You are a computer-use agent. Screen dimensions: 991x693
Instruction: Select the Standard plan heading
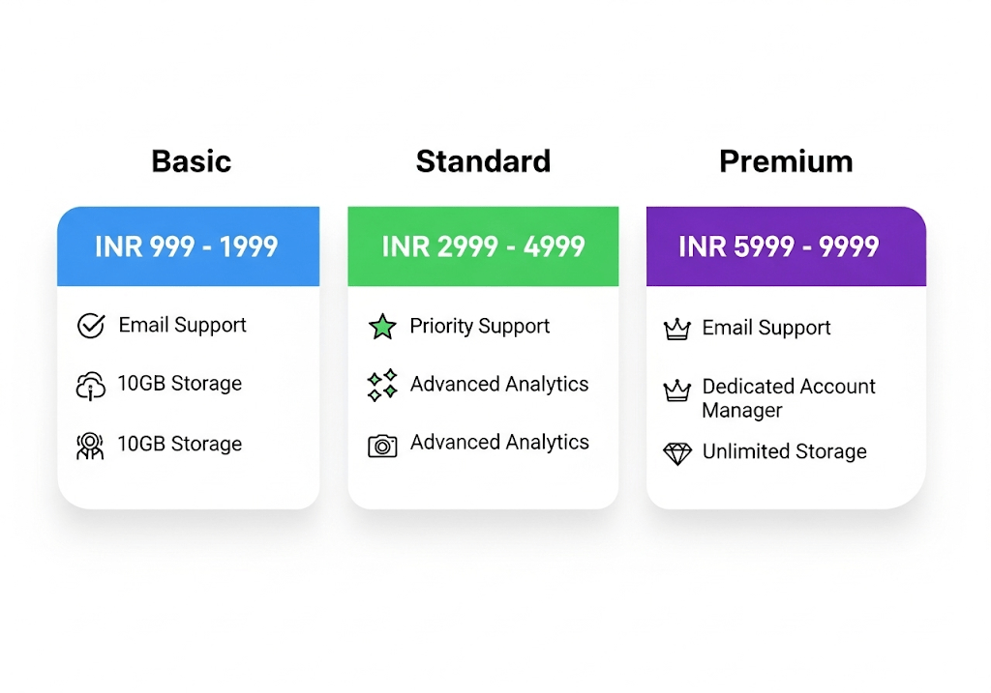coord(483,160)
